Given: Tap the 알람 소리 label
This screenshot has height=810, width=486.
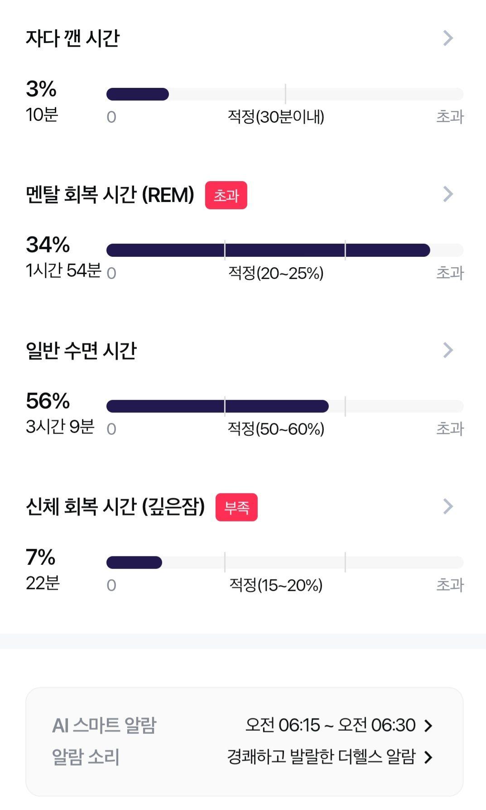Looking at the screenshot, I should [86, 757].
